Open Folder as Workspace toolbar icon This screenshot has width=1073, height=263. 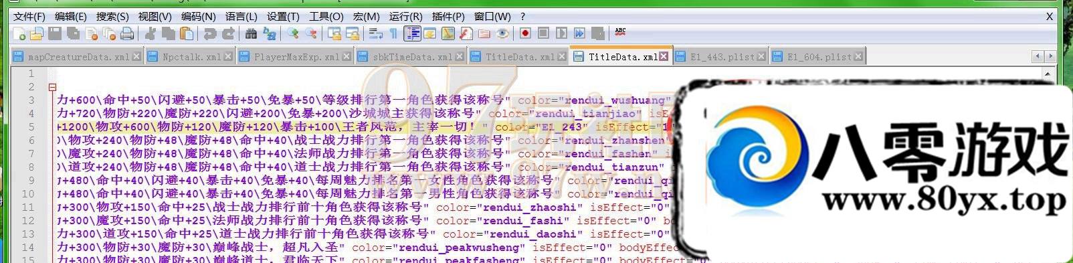484,33
